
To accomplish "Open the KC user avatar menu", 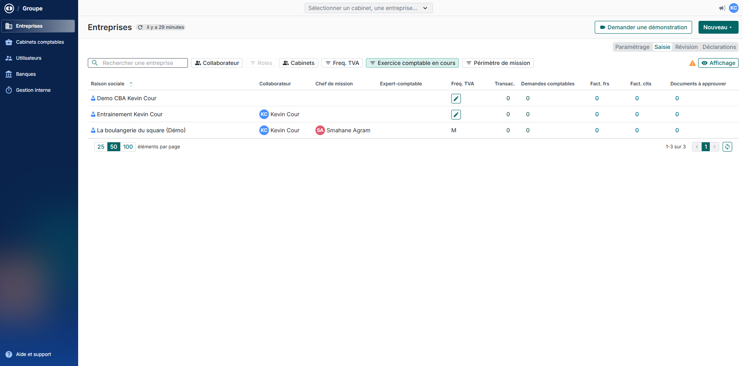I will point(734,8).
